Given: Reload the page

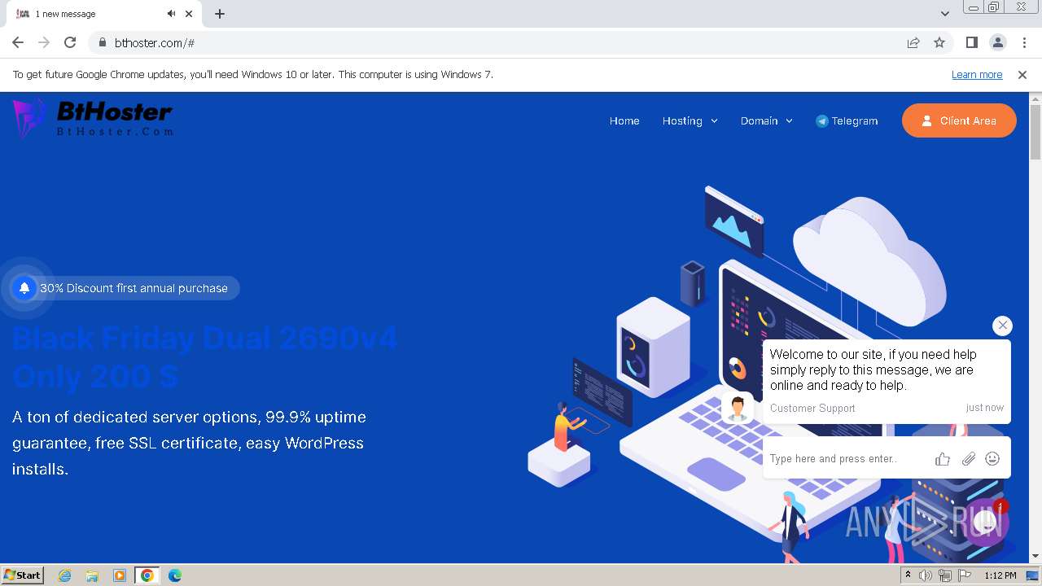Looking at the screenshot, I should tap(70, 42).
